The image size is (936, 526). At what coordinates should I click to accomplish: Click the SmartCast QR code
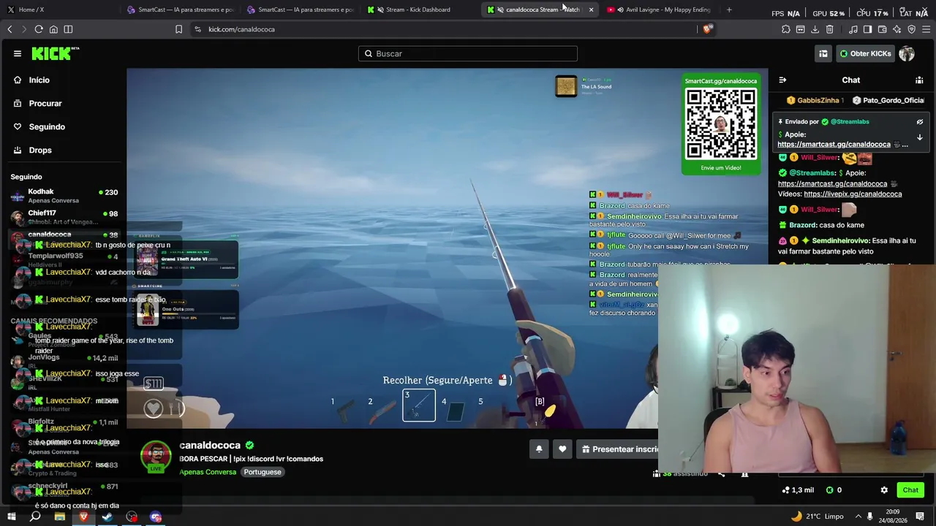click(x=721, y=124)
